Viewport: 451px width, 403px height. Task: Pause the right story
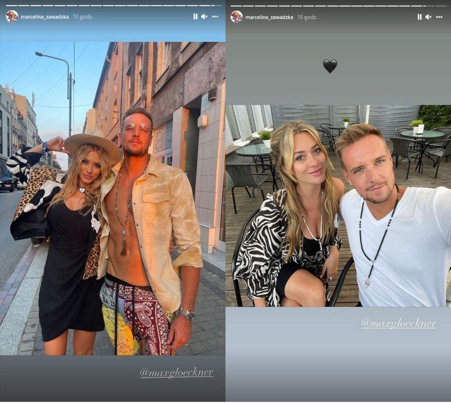coord(419,17)
